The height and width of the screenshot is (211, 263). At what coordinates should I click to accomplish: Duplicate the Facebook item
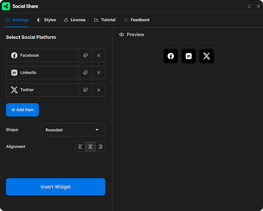[x=85, y=56]
